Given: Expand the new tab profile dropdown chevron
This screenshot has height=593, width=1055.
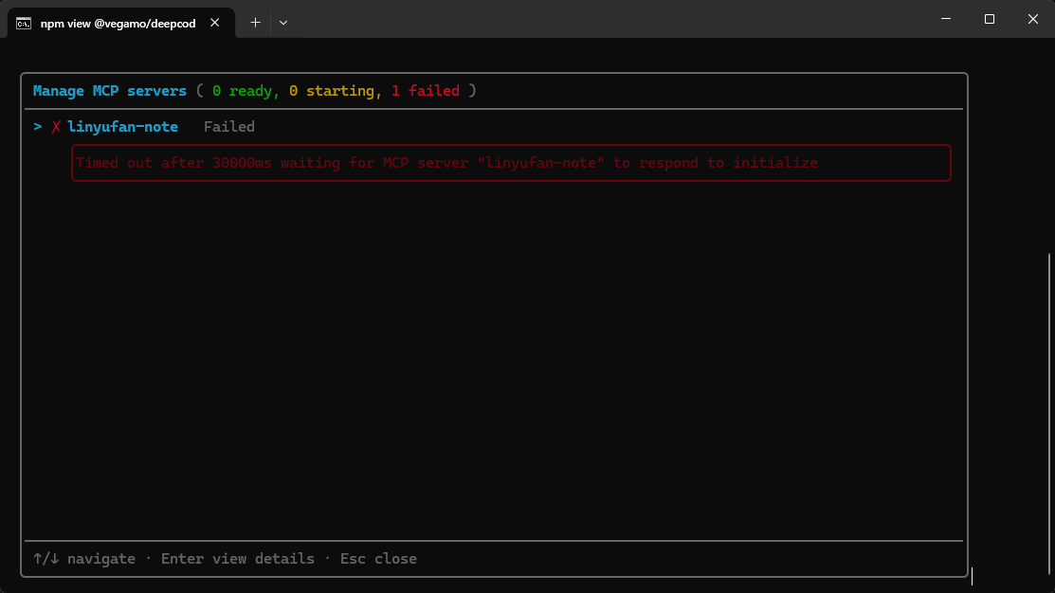Looking at the screenshot, I should tap(283, 23).
